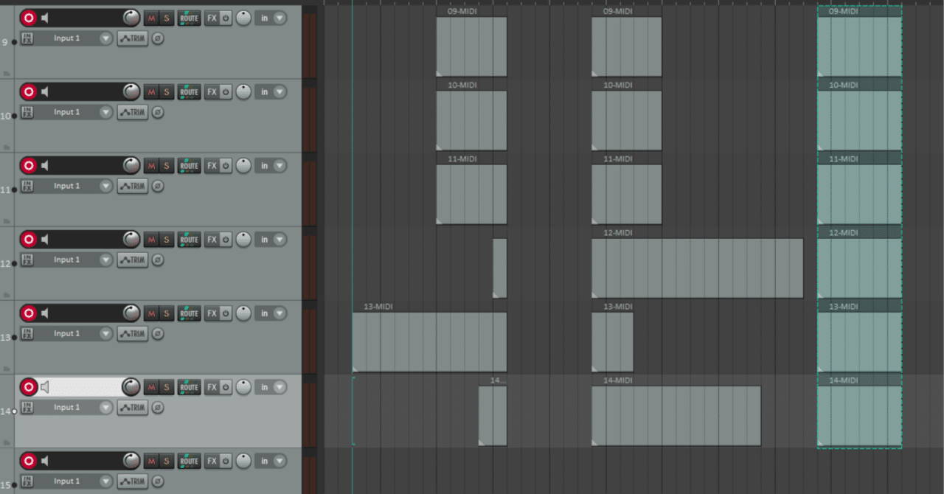Open the Input 1 dropdown on track 14
The image size is (944, 494).
pos(105,407)
